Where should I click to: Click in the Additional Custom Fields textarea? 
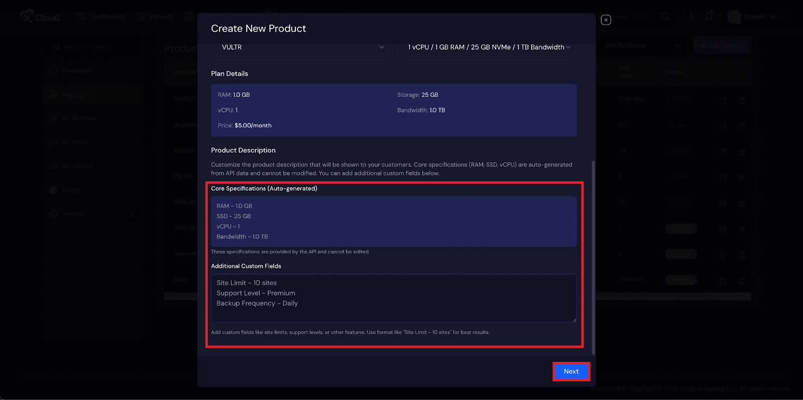click(x=393, y=298)
